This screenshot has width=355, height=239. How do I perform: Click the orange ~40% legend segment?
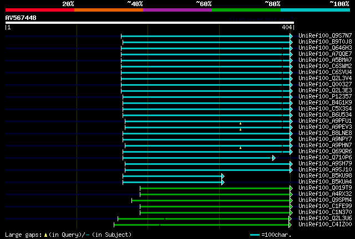pos(109,10)
